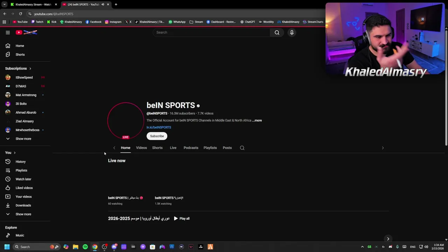This screenshot has width=448, height=252.
Task: Open 3li Boltx subscription channel
Action: 25,104
